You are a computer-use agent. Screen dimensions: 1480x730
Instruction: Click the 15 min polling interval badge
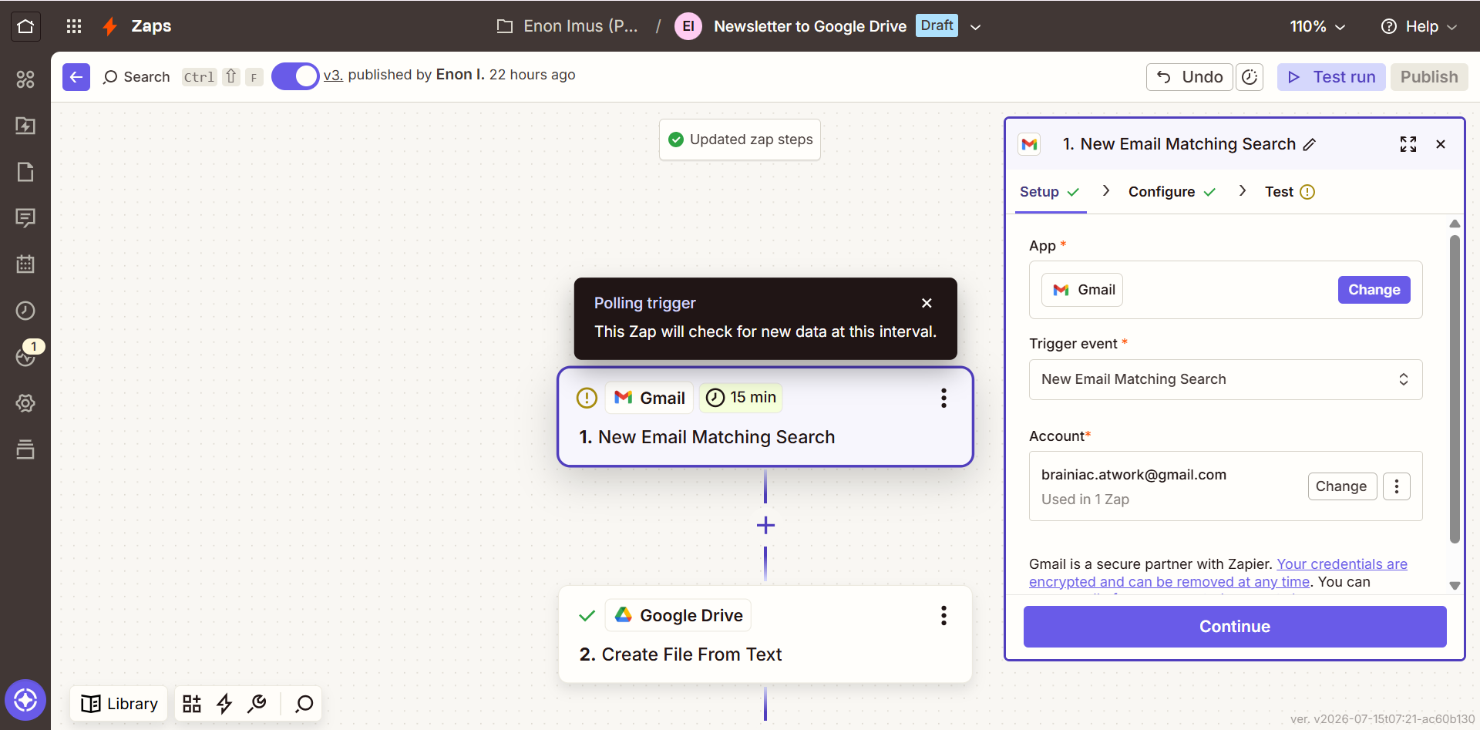[x=741, y=398]
